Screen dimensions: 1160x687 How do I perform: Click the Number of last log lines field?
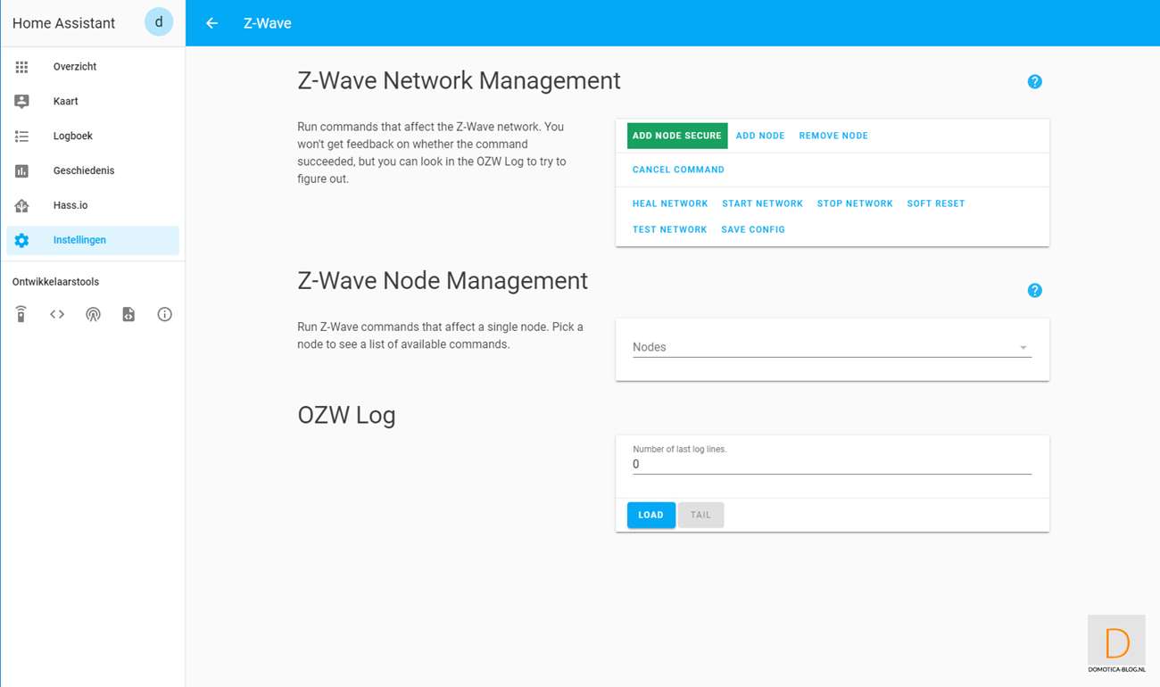tap(832, 464)
